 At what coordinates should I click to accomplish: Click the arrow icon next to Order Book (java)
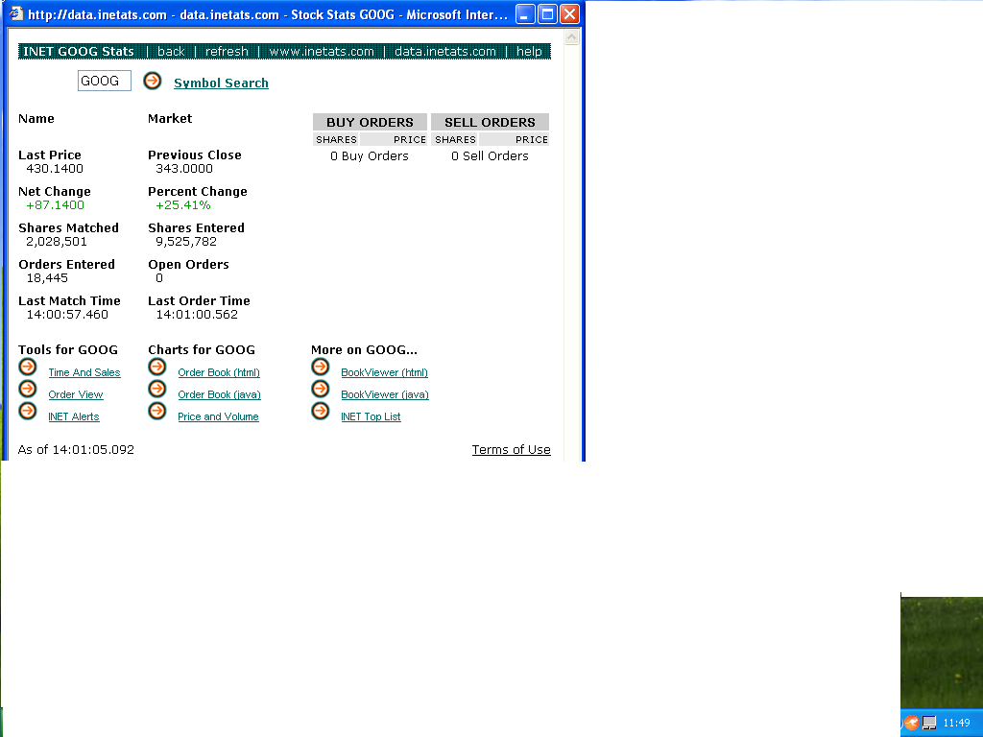(x=157, y=390)
